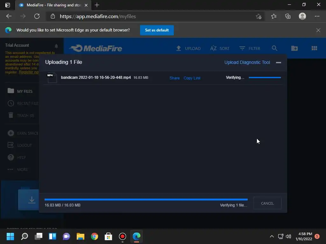Viewport: 326px width, 244px height.
Task: Open Help in the sidebar
Action: pyautogui.click(x=17, y=157)
